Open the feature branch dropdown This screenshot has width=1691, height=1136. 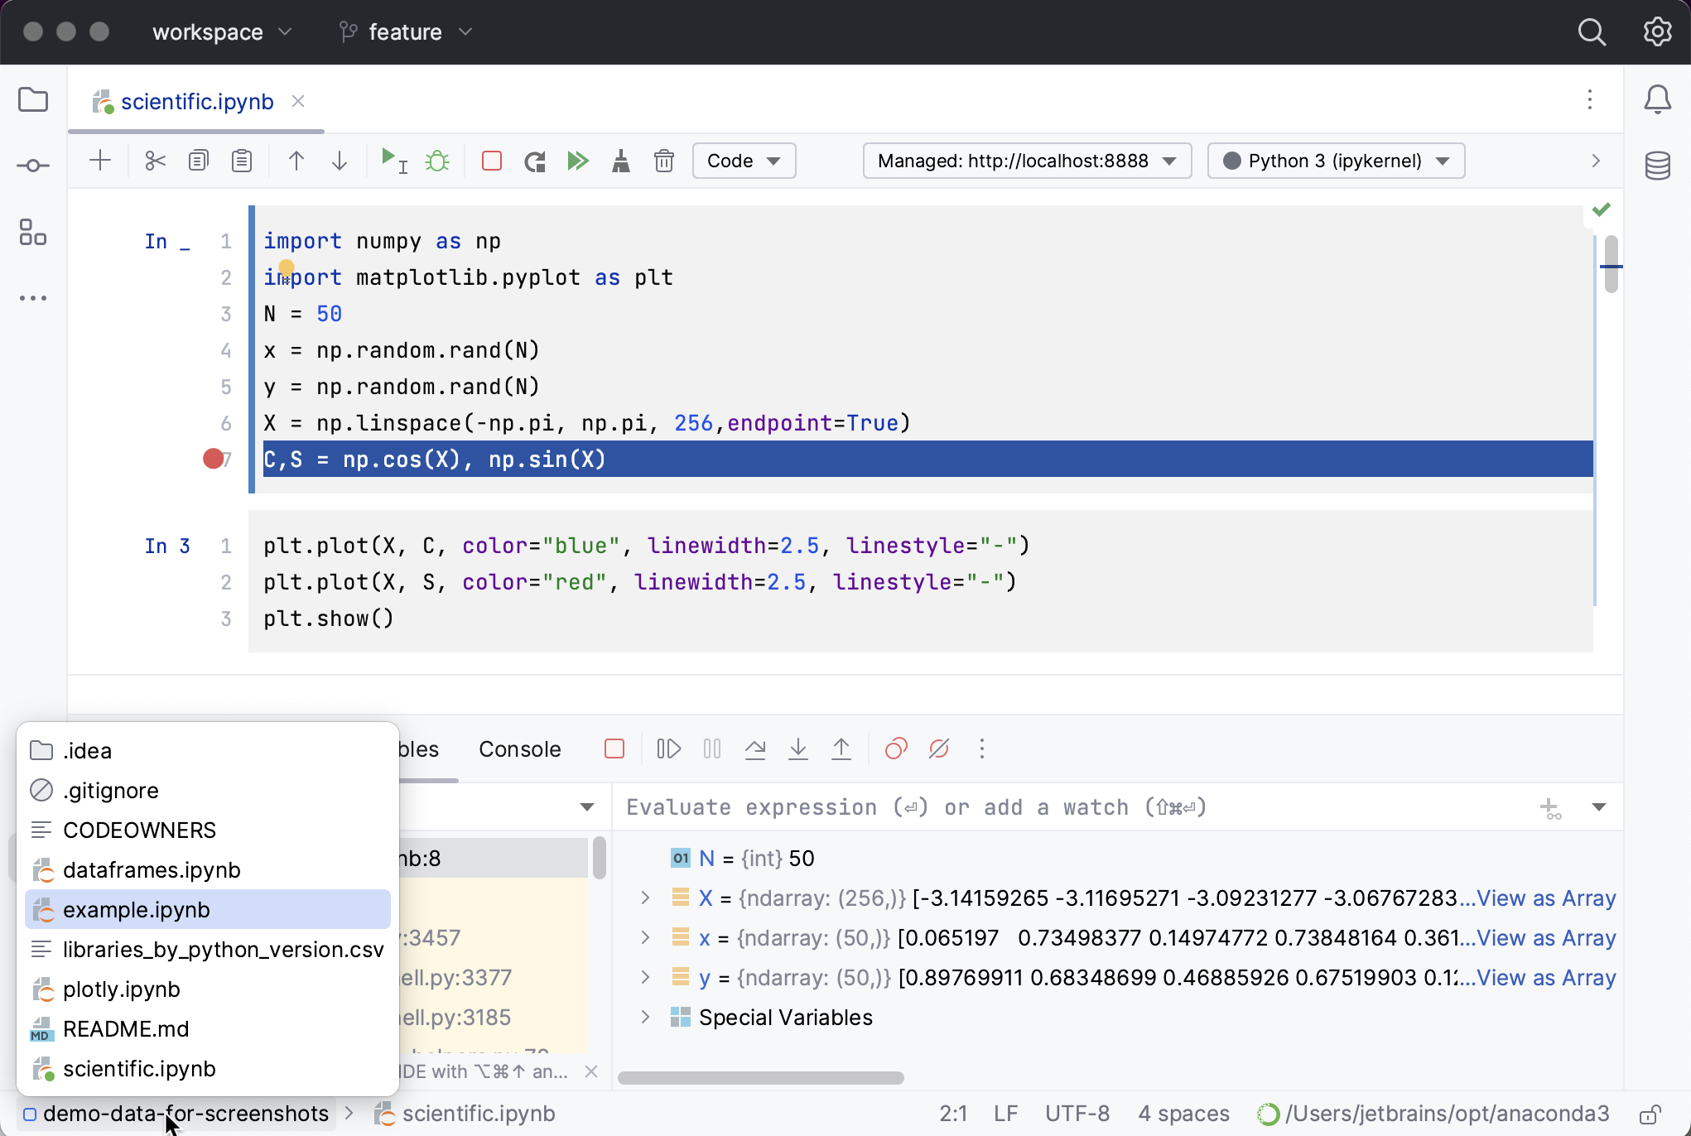pos(406,32)
